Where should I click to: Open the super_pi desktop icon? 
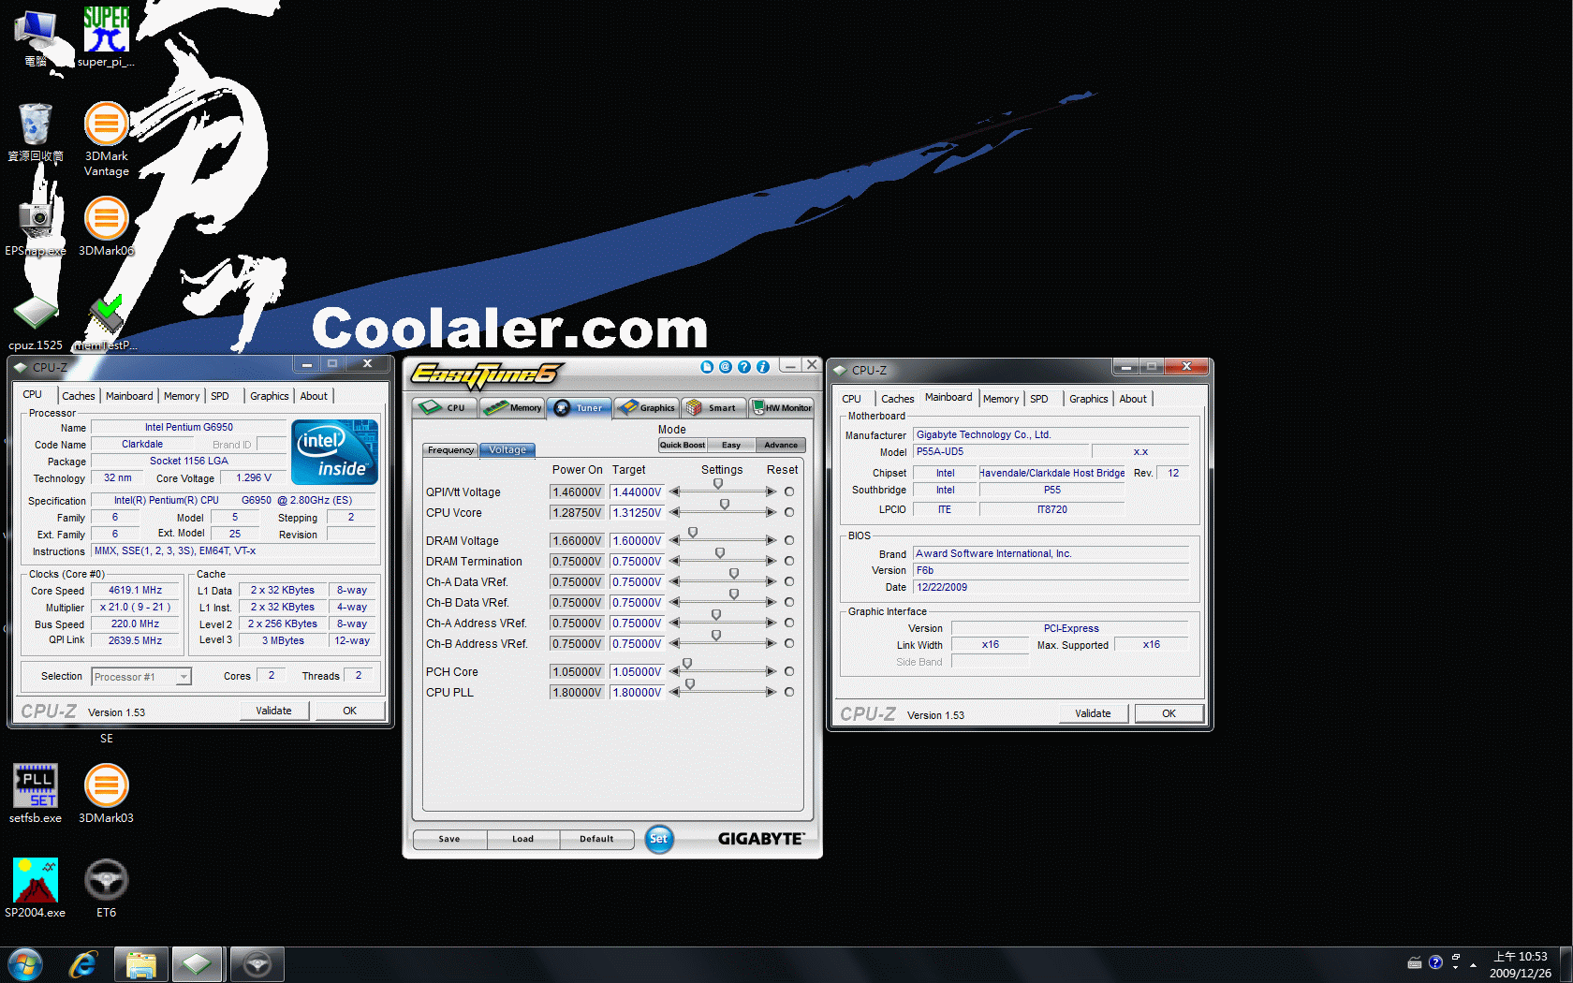pyautogui.click(x=106, y=37)
